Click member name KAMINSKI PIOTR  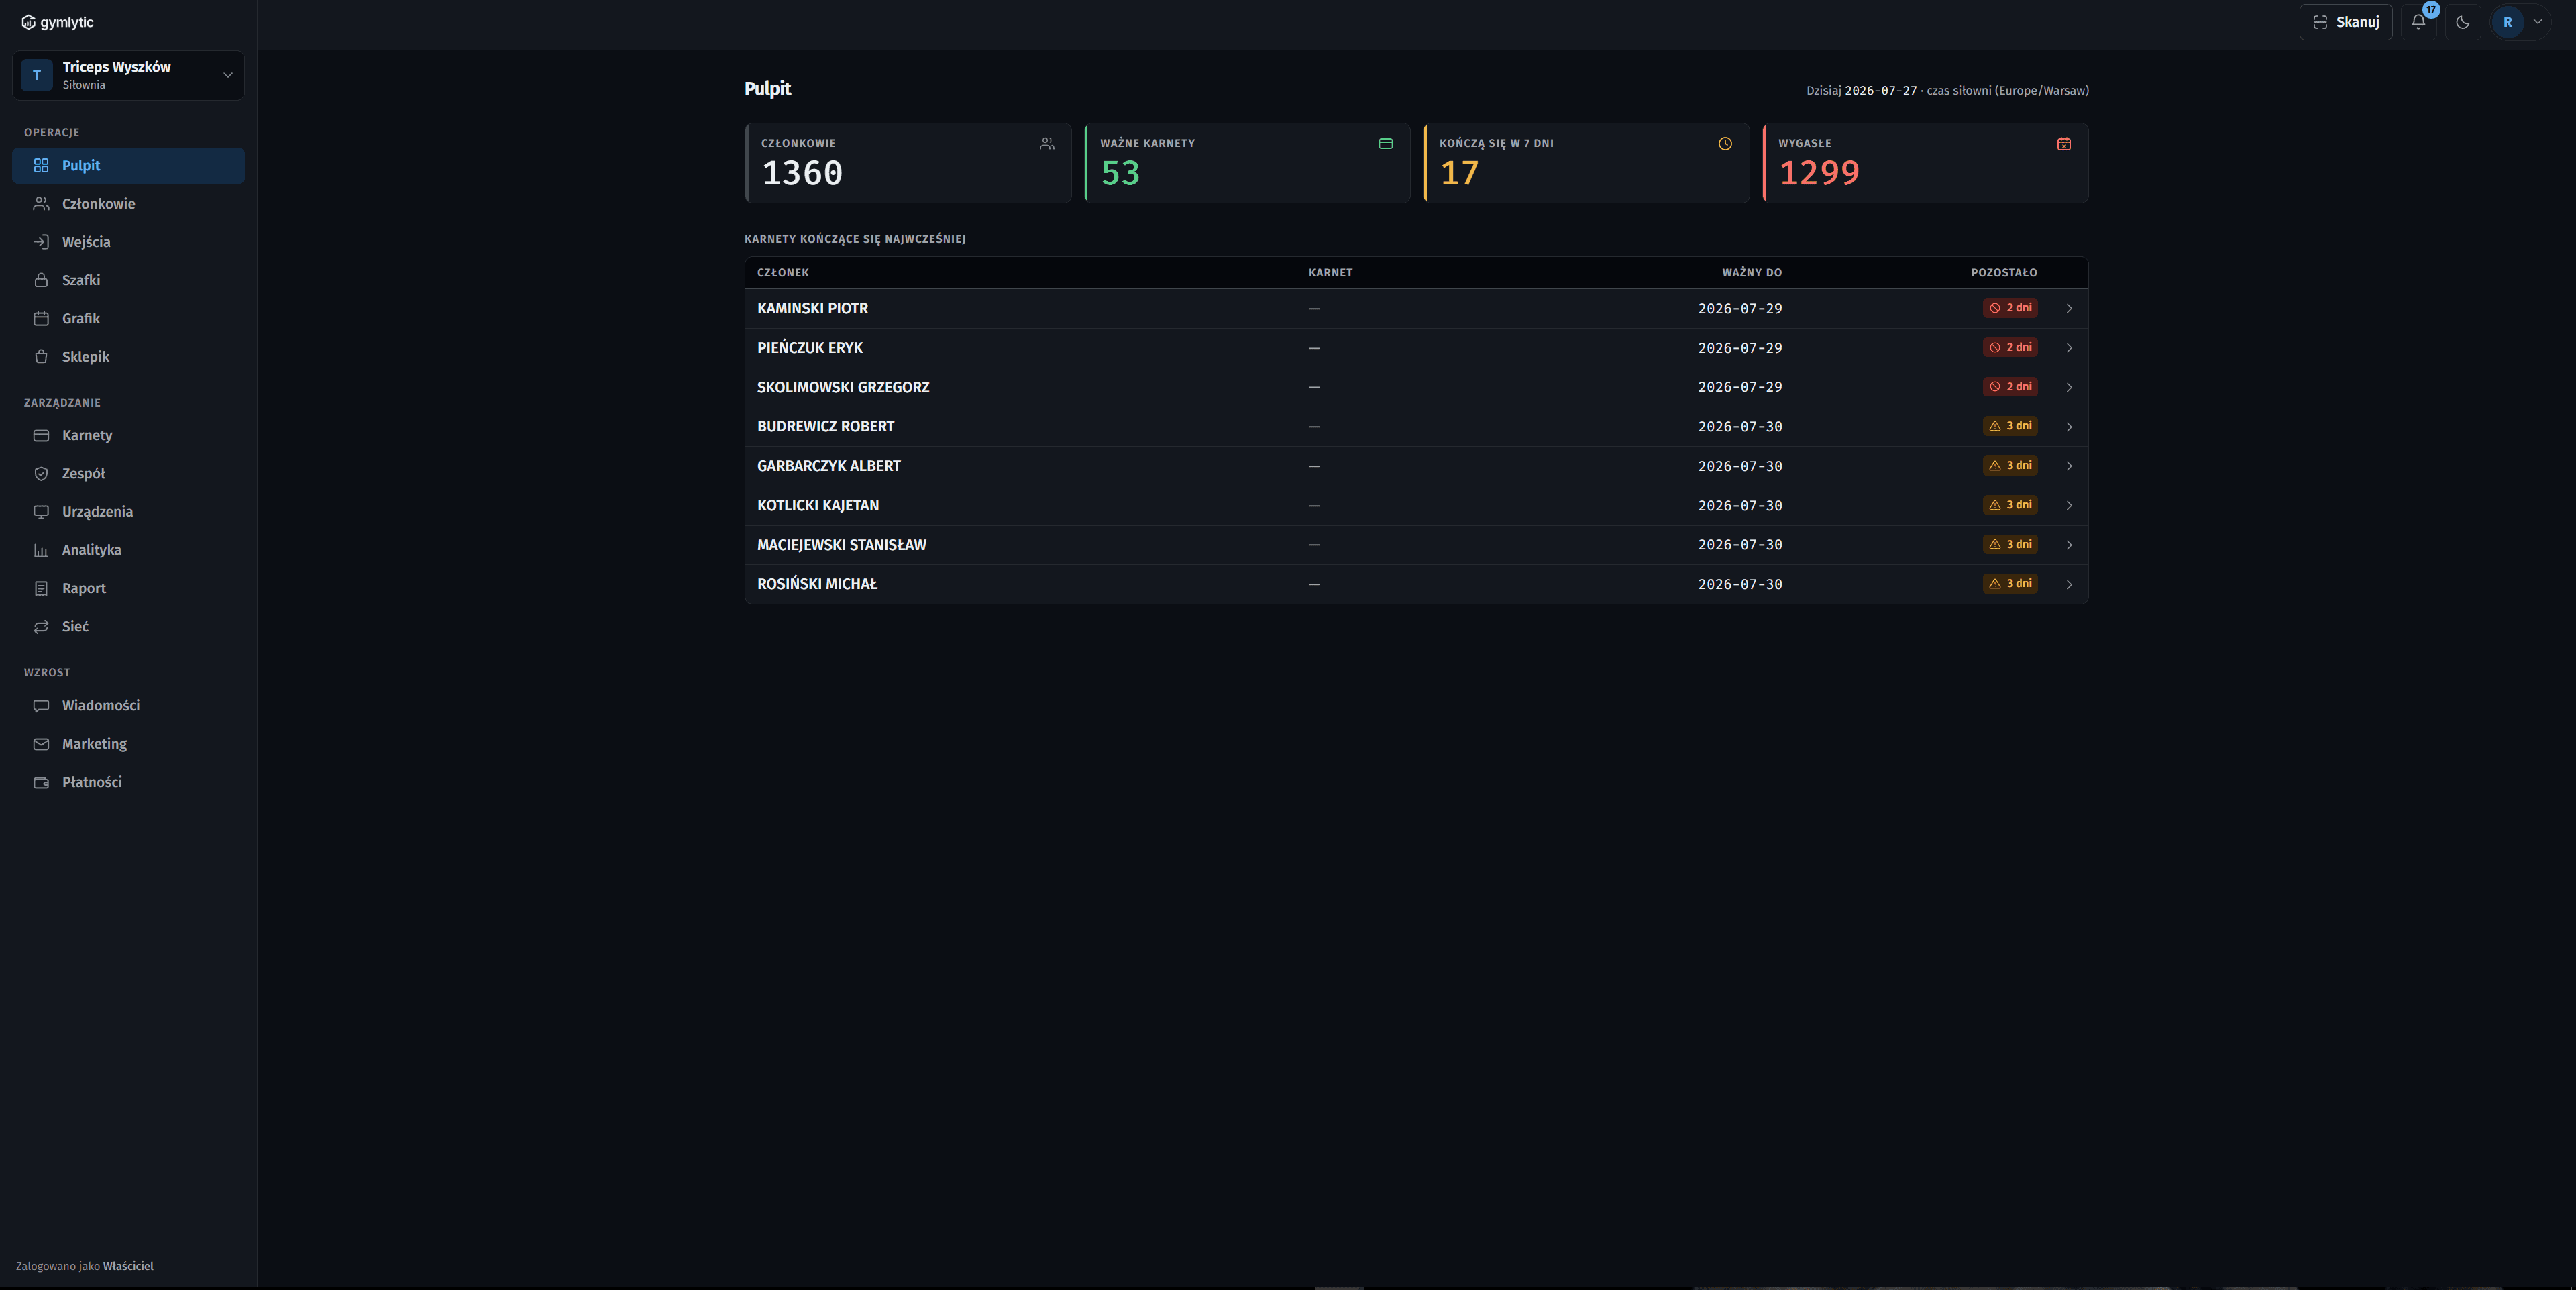pos(812,309)
